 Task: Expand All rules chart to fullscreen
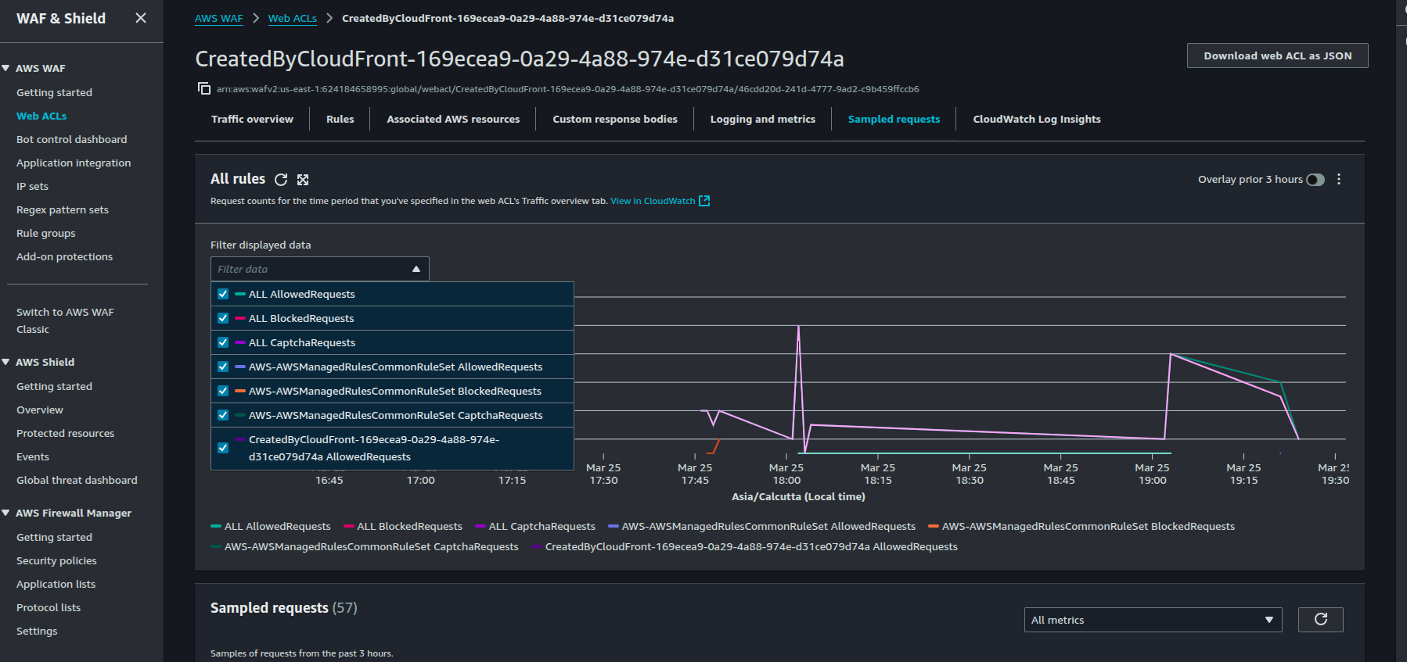click(303, 180)
